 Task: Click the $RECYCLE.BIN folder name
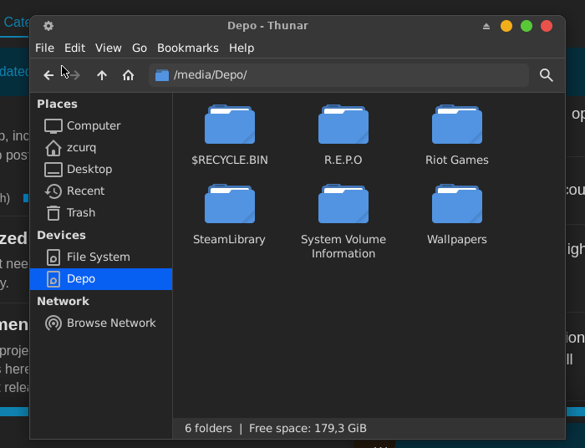tap(230, 160)
